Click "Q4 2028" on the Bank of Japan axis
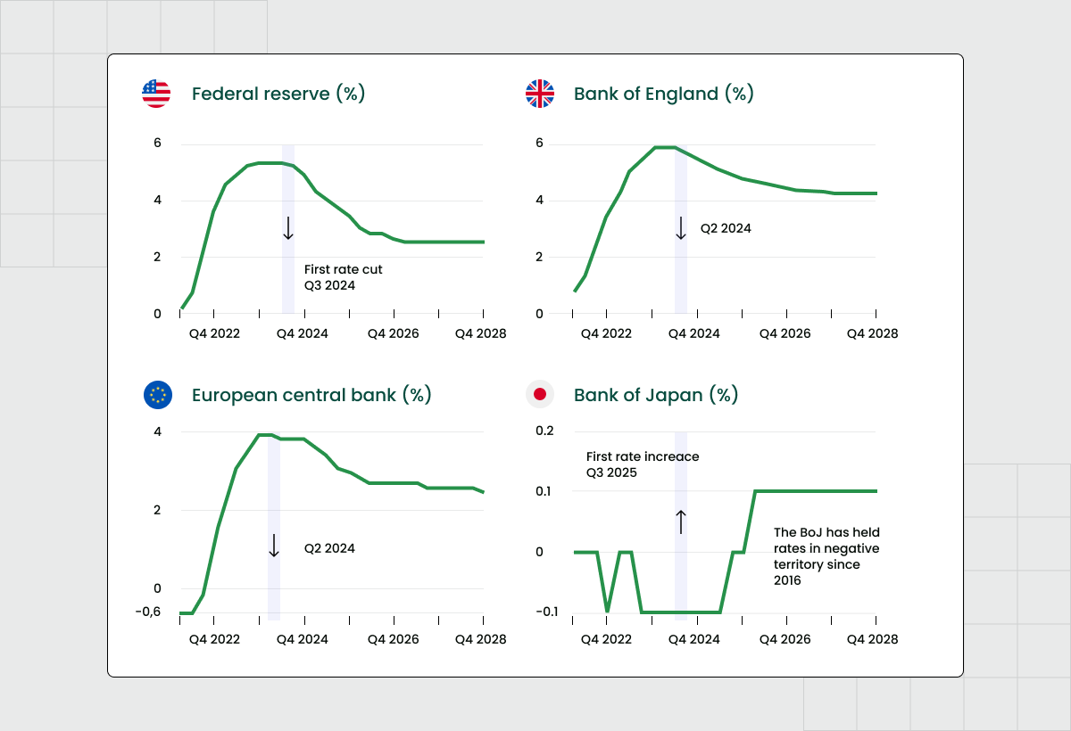The height and width of the screenshot is (731, 1071). tap(872, 639)
